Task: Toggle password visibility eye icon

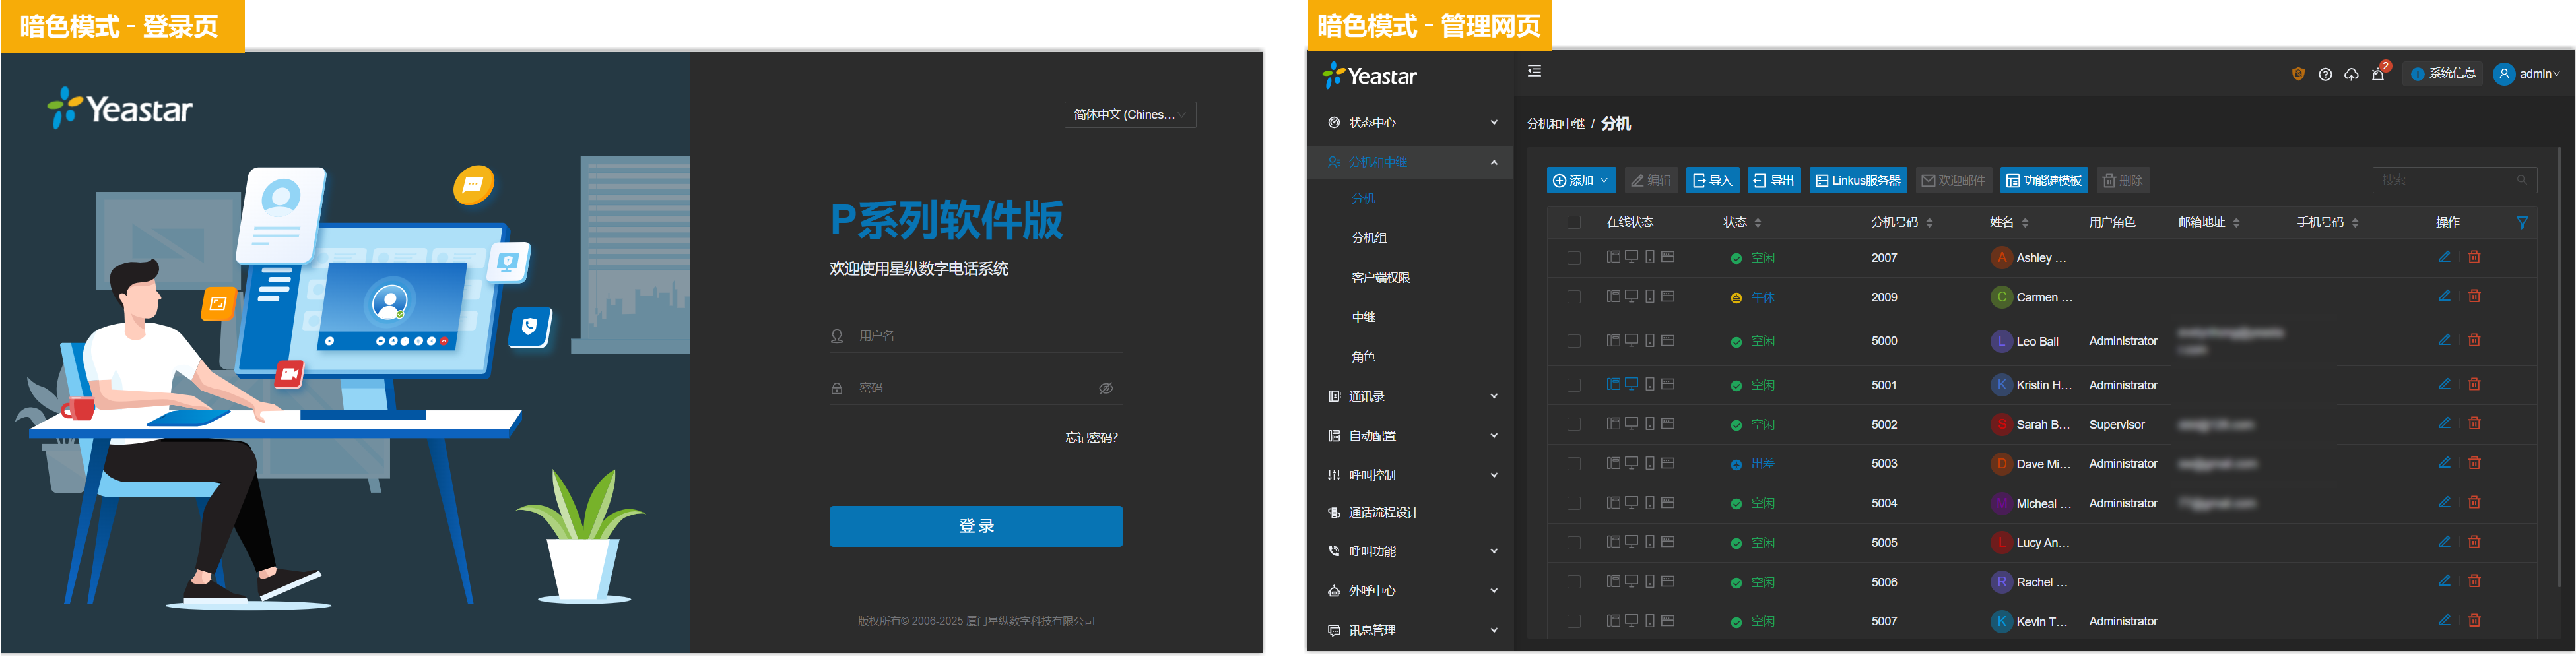Action: (1106, 388)
